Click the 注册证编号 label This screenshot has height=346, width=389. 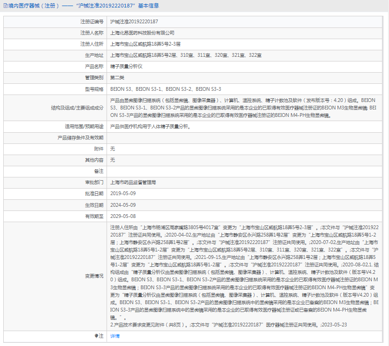click(x=92, y=21)
